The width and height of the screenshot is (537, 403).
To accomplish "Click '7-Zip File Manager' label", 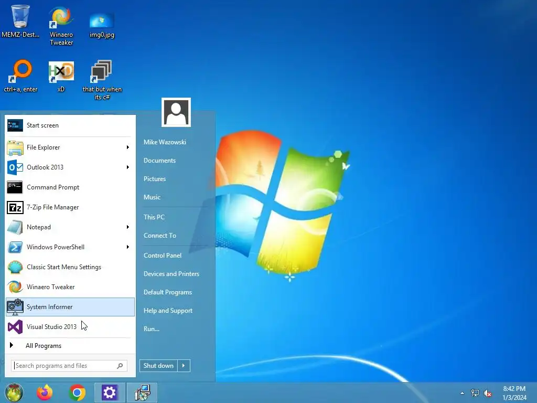I will coord(53,207).
